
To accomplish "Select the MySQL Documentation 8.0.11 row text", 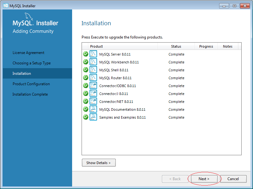I will [122, 109].
